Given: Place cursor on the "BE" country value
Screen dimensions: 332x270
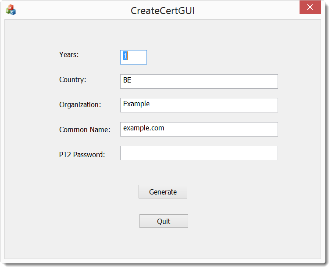Looking at the screenshot, I should [x=127, y=80].
